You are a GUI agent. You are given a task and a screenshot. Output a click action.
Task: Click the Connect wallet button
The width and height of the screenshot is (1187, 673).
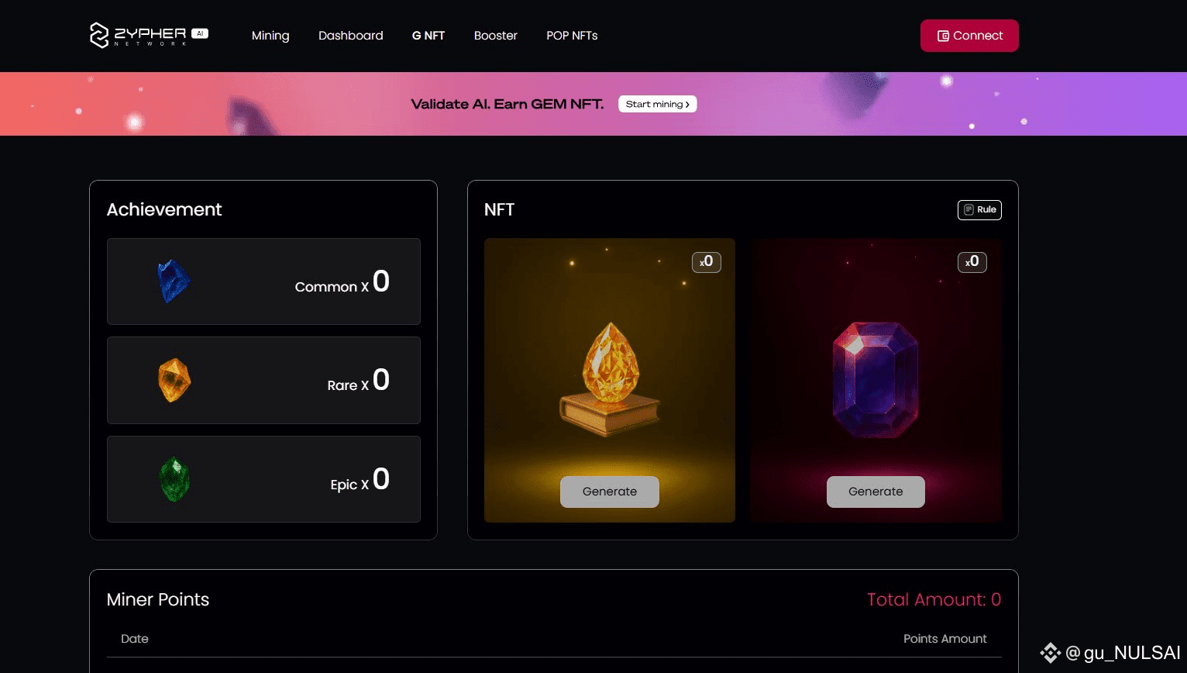[x=969, y=36]
